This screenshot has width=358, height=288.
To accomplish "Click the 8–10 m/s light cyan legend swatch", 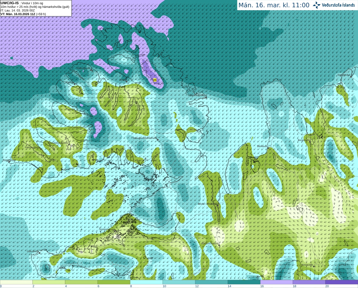I will point(146,282).
